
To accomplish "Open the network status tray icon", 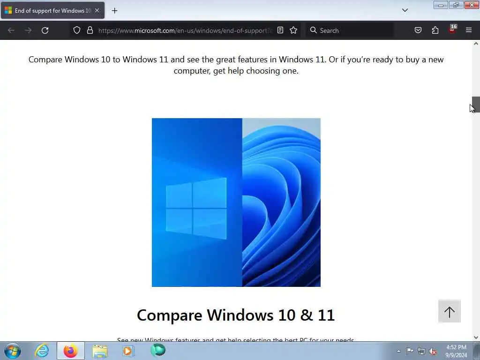I will (421, 352).
